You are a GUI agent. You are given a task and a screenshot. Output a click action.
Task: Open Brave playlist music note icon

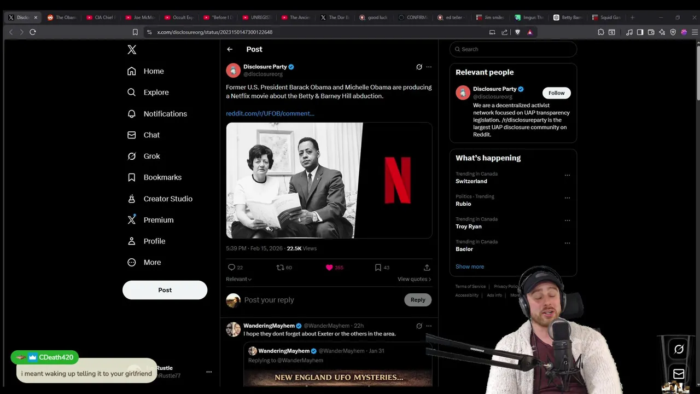629,32
